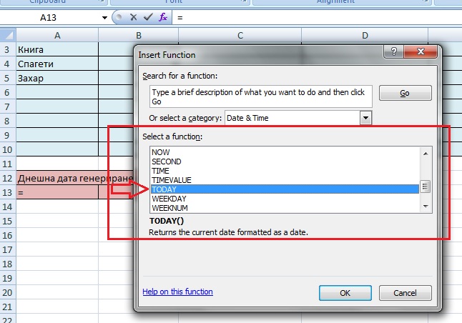Click the search for a function box
The image size is (462, 323).
click(261, 96)
